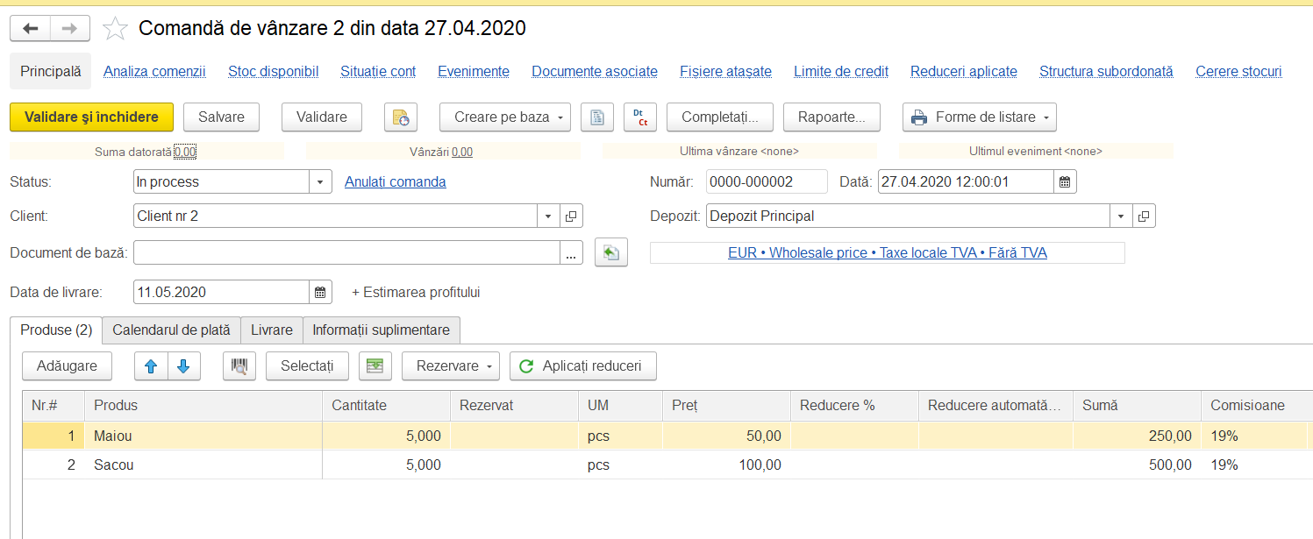Open the Forme de listare dropdown
1313x539 pixels.
979,117
